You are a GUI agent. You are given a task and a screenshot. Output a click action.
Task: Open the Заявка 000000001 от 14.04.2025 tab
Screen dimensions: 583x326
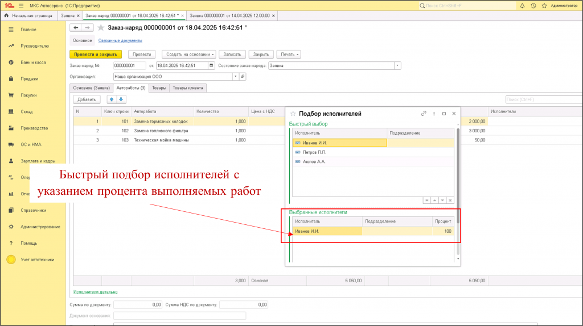(229, 15)
